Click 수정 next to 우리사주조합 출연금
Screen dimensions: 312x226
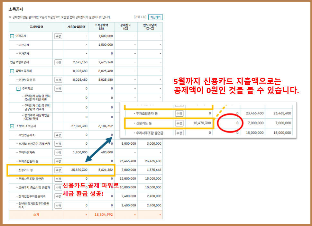[x=58, y=178]
